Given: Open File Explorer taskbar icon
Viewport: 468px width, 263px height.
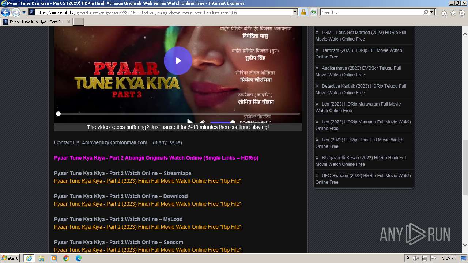Looking at the screenshot, I should [41, 258].
